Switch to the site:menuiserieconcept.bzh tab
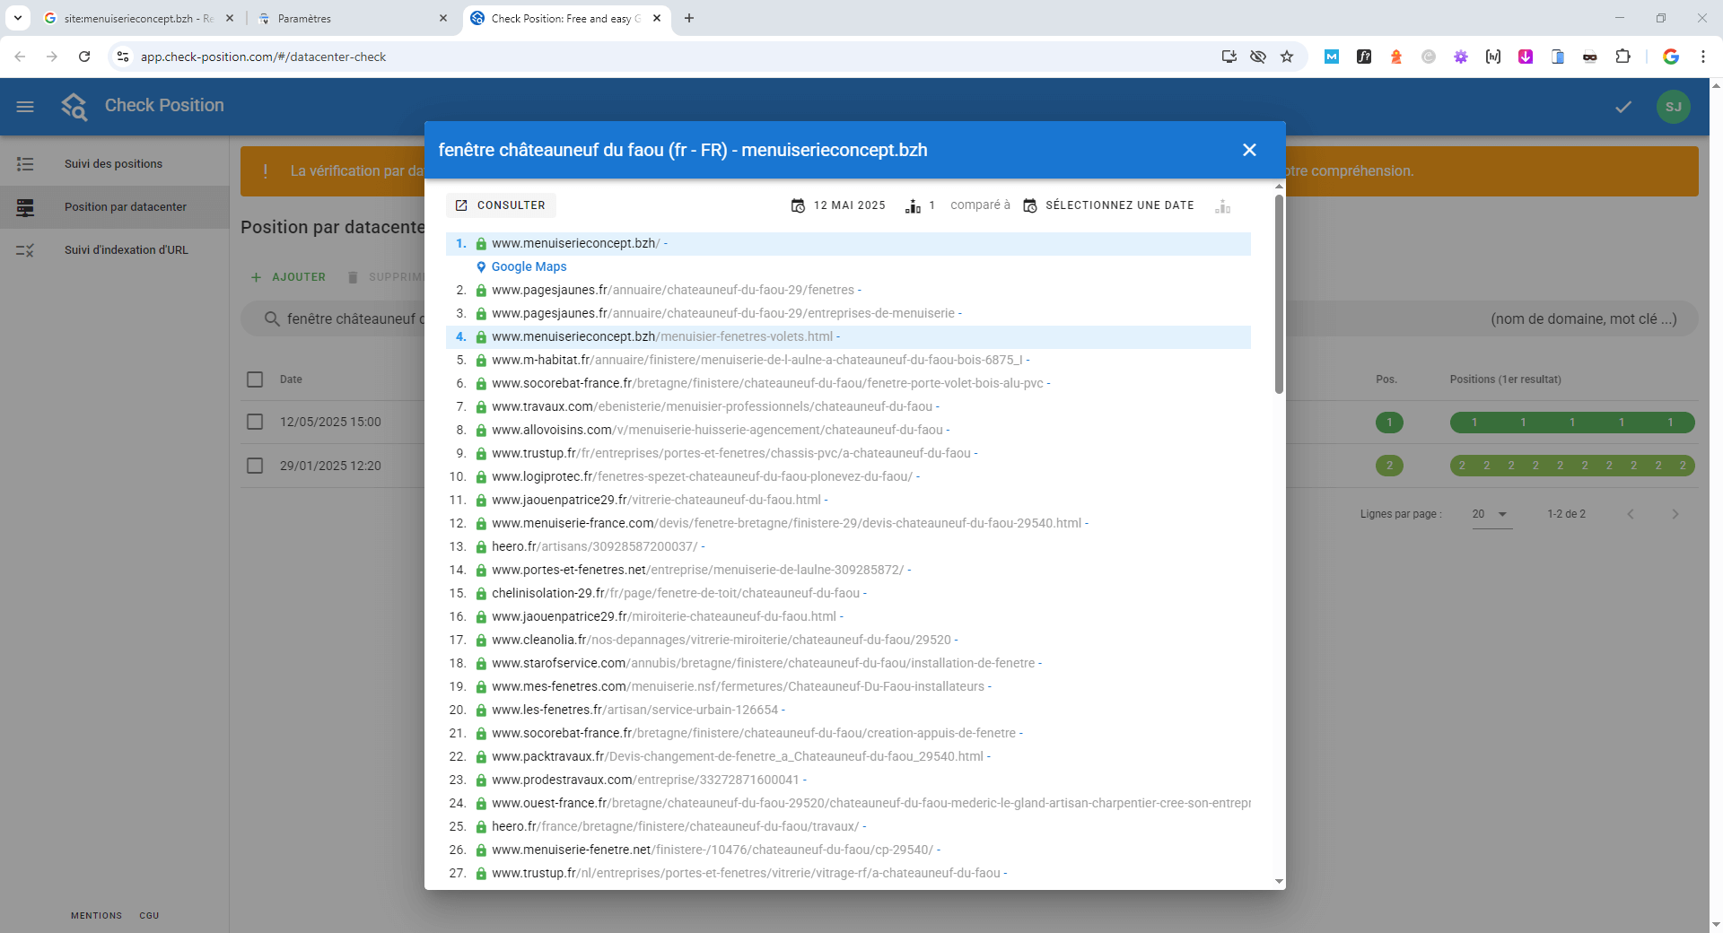This screenshot has height=933, width=1723. click(x=138, y=18)
